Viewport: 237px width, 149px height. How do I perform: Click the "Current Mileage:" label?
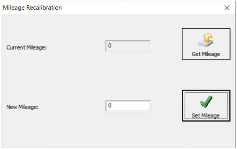(27, 47)
